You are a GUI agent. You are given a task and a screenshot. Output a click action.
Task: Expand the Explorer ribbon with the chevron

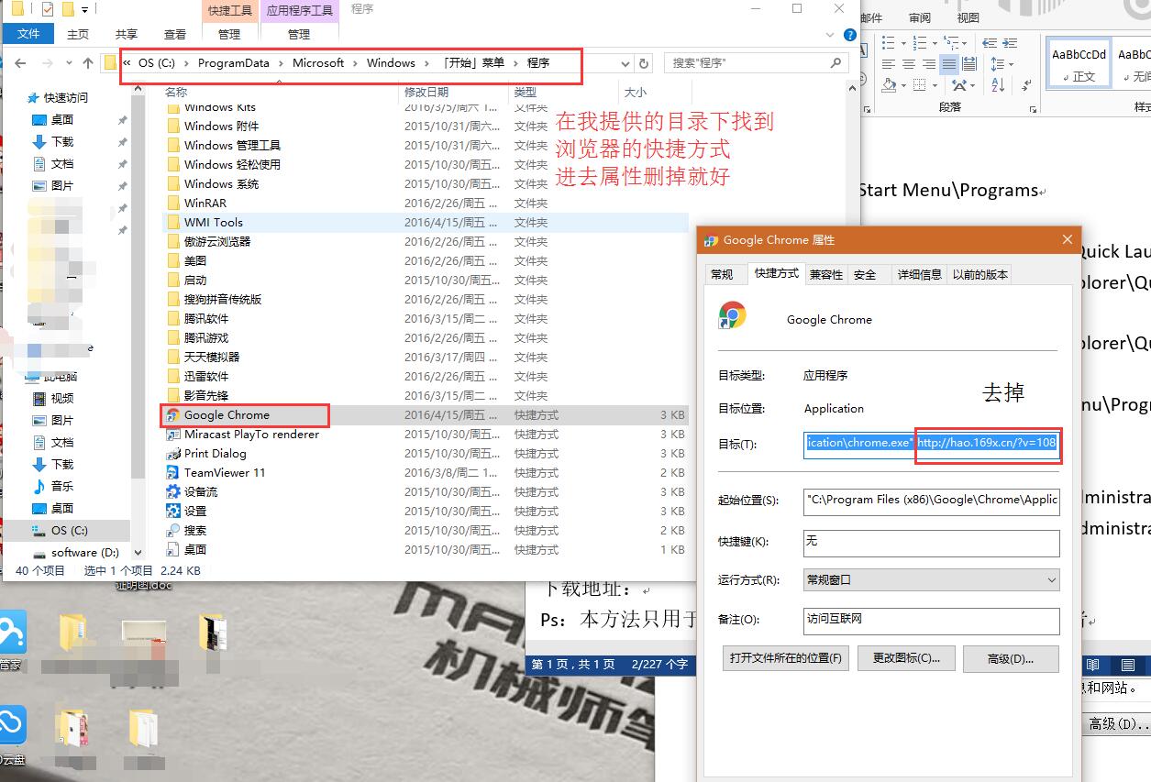(x=832, y=34)
